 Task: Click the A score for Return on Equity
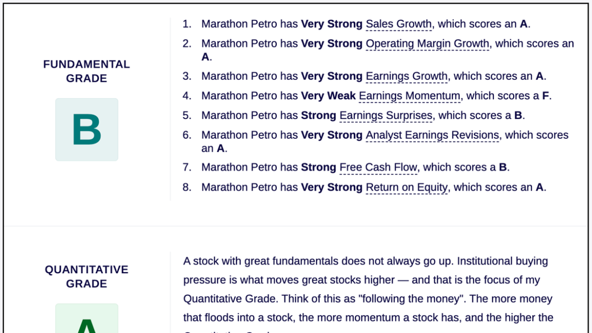pos(539,187)
